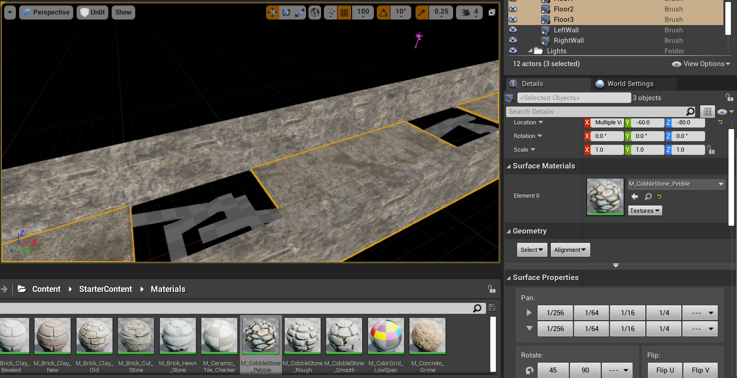
Task: Click Location Y value -60.0
Action: coord(648,123)
